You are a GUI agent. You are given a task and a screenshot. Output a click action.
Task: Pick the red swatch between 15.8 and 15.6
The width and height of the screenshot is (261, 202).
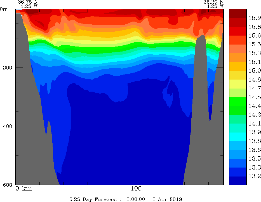pos(238,31)
